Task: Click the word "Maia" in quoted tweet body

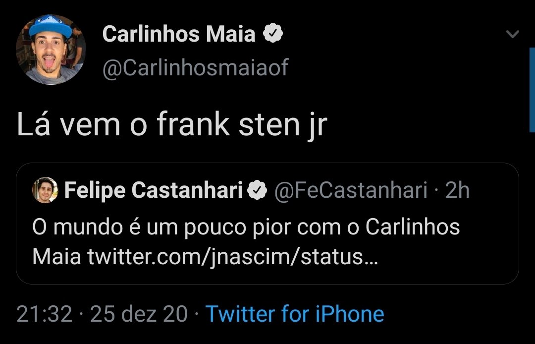Action: pyautogui.click(x=56, y=257)
